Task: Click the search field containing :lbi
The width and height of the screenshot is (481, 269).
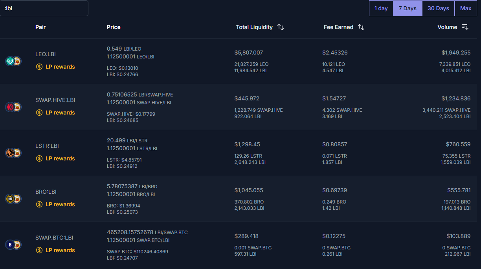Action: [x=44, y=8]
